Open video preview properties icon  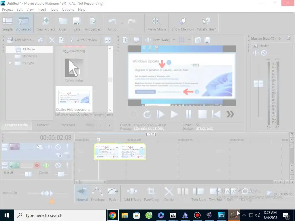tap(125, 40)
